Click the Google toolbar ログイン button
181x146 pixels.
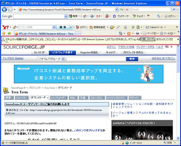pos(170,16)
